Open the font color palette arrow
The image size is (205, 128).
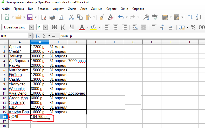point(88,27)
